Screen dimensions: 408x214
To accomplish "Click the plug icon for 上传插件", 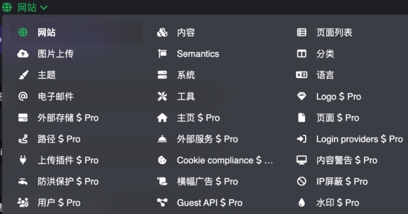I will (x=23, y=160).
